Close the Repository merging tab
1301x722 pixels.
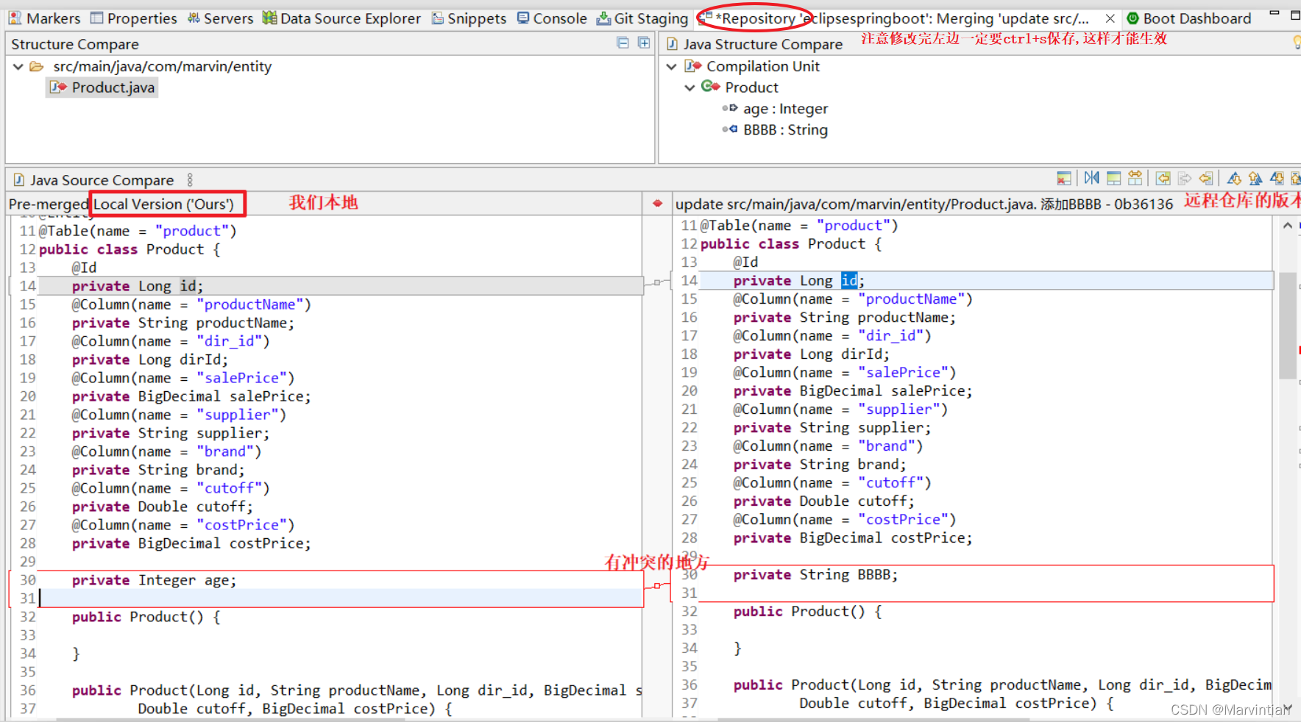pyautogui.click(x=1110, y=18)
